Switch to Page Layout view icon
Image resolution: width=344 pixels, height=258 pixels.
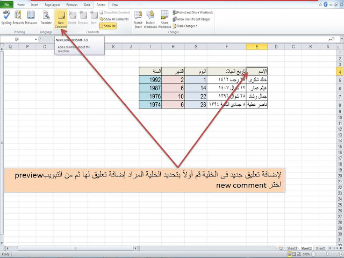click(x=294, y=254)
